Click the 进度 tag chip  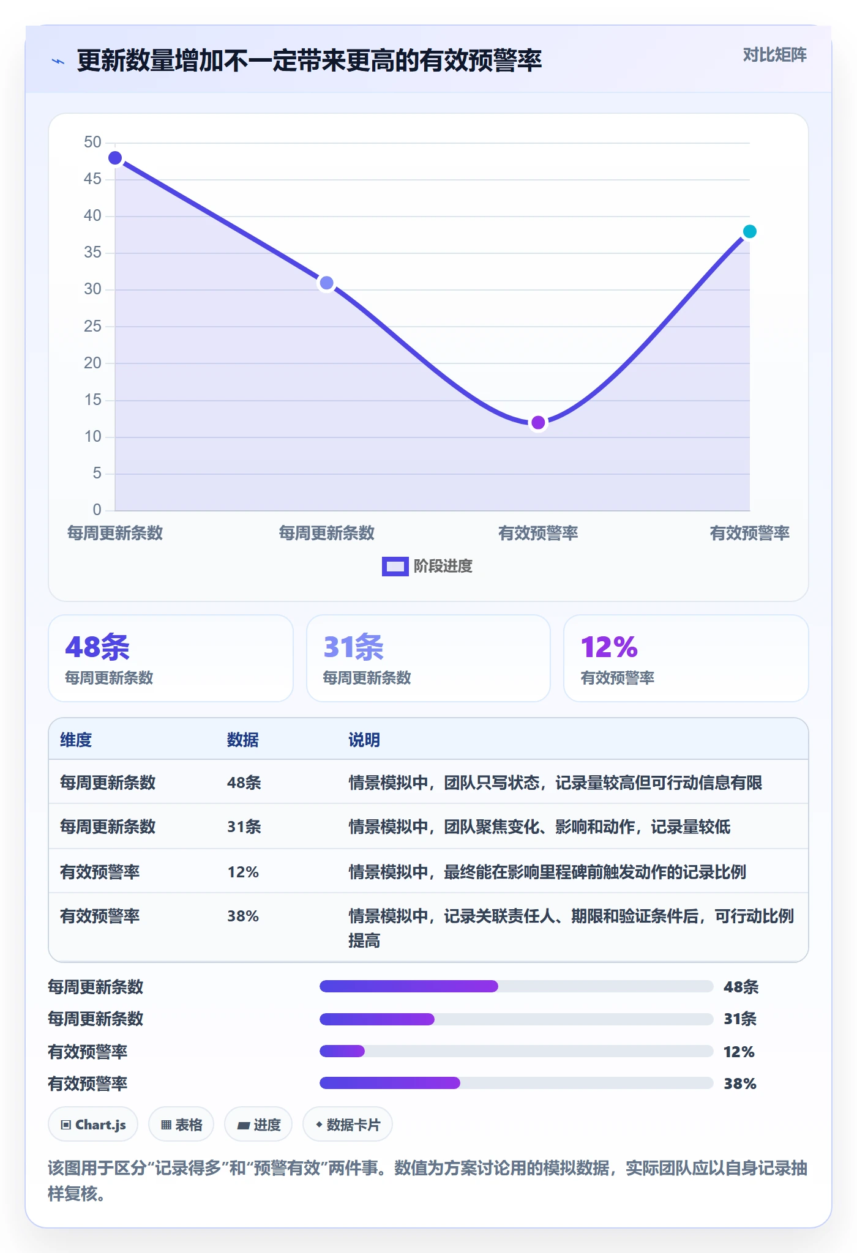pyautogui.click(x=258, y=1125)
